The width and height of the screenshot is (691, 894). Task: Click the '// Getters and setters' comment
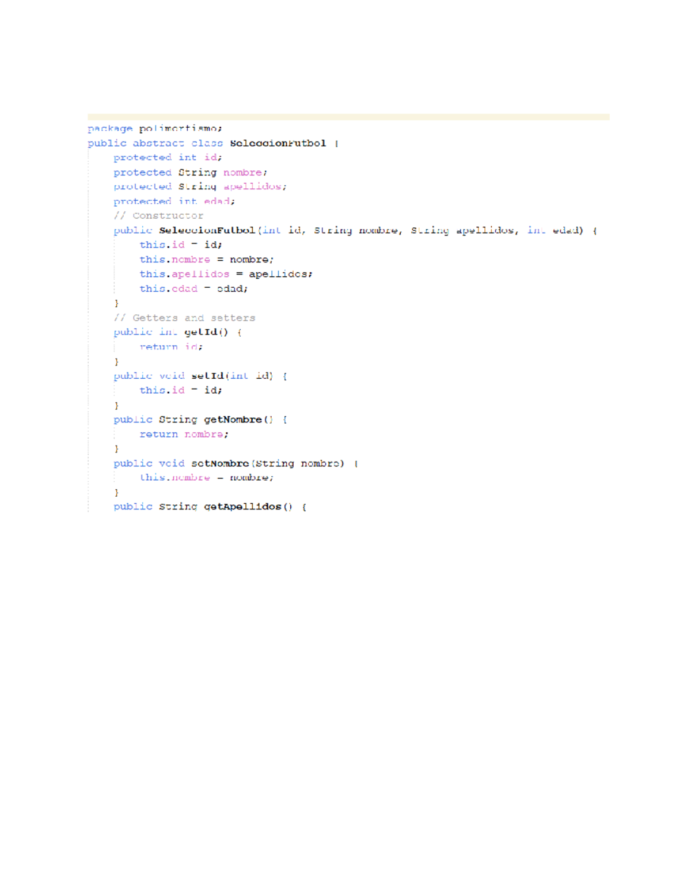184,318
